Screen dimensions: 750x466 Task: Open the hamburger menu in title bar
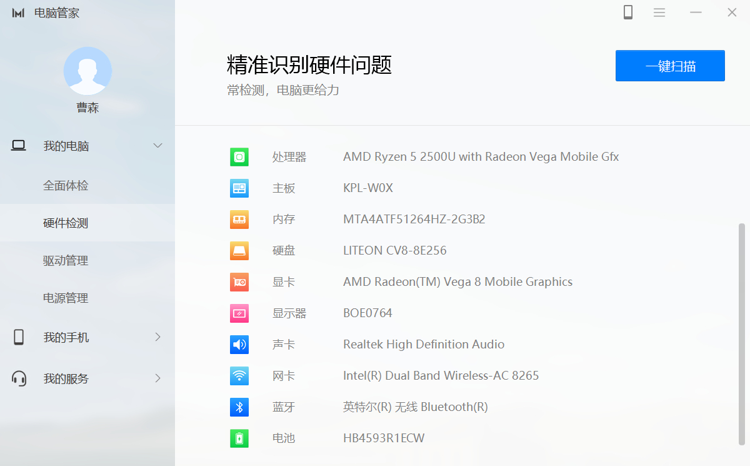[x=659, y=13]
